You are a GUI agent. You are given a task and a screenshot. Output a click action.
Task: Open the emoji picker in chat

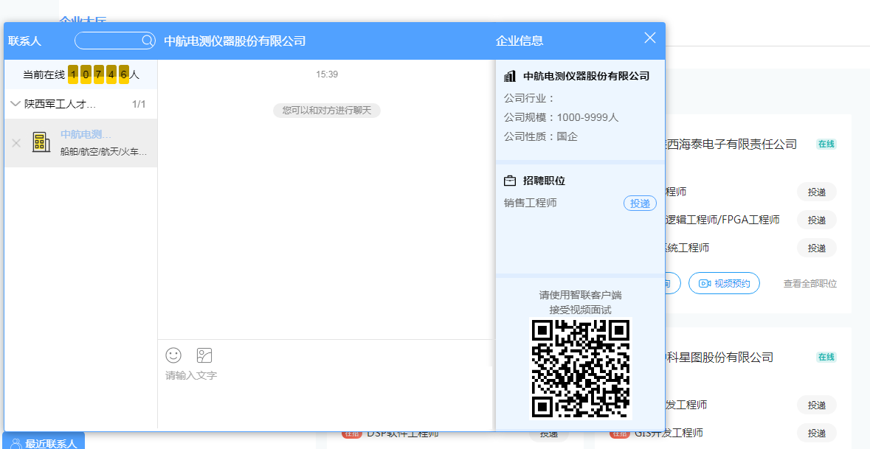coord(173,355)
